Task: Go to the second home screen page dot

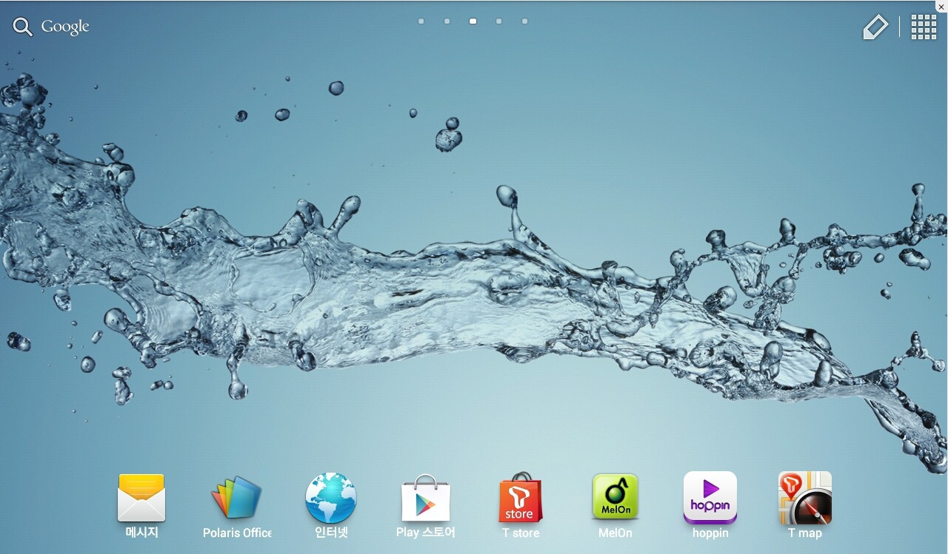Action: coord(447,21)
